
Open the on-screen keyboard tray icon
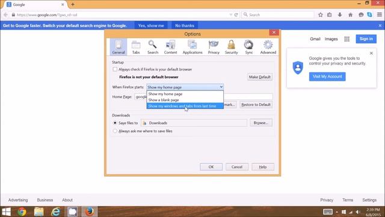pyautogui.click(x=328, y=212)
